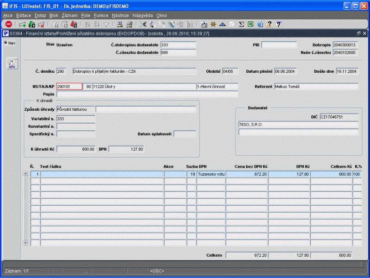Click the Blok menu
Image resolution: width=370 pixels, height=278 pixels.
pyautogui.click(x=54, y=16)
